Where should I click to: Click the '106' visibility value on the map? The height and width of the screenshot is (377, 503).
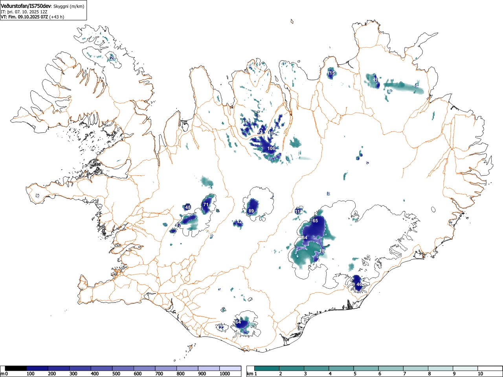[271, 148]
